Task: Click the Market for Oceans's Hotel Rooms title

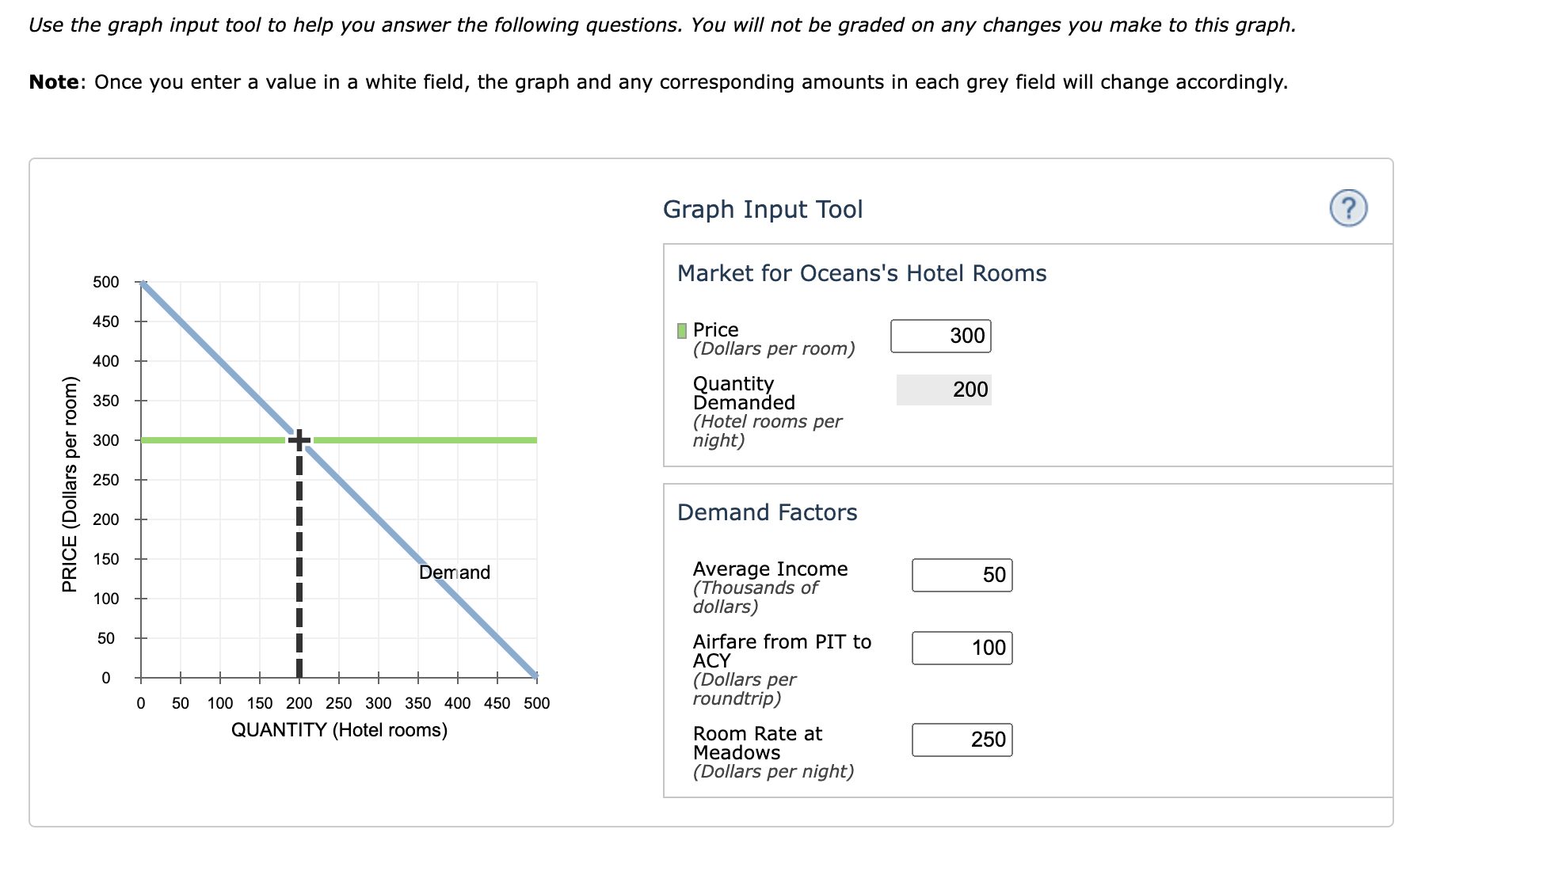Action: tap(861, 273)
